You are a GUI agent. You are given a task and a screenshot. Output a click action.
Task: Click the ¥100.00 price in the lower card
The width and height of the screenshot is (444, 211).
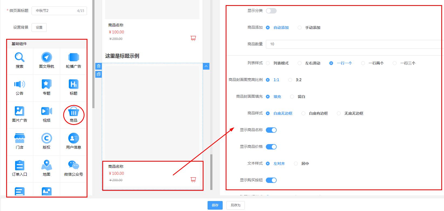coord(116,173)
